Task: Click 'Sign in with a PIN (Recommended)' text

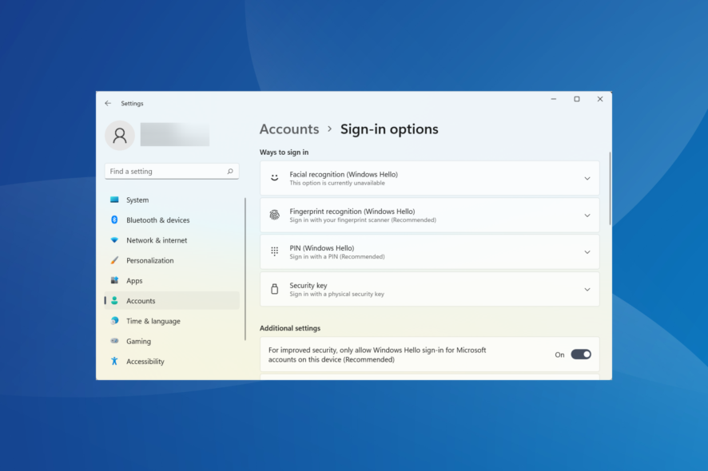Action: tap(337, 257)
